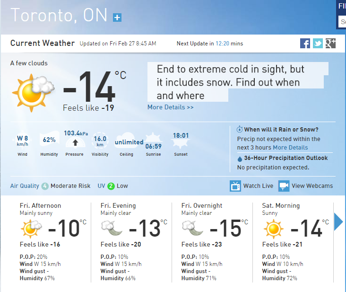This screenshot has width=346, height=292.
Task: Open the View Webcams camera icon
Action: click(284, 186)
